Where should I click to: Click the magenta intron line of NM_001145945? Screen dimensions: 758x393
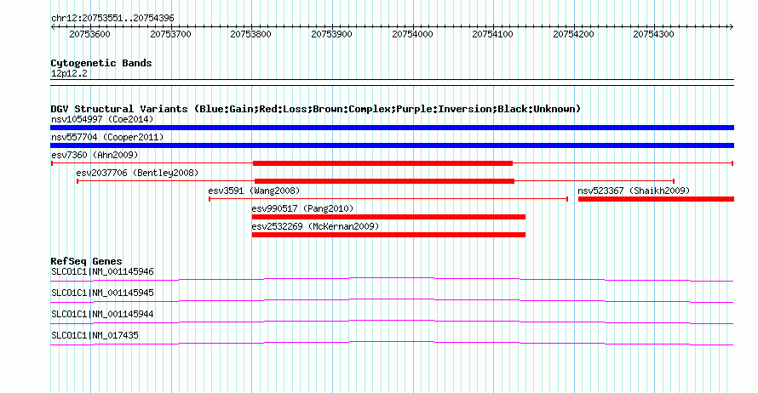click(x=392, y=300)
